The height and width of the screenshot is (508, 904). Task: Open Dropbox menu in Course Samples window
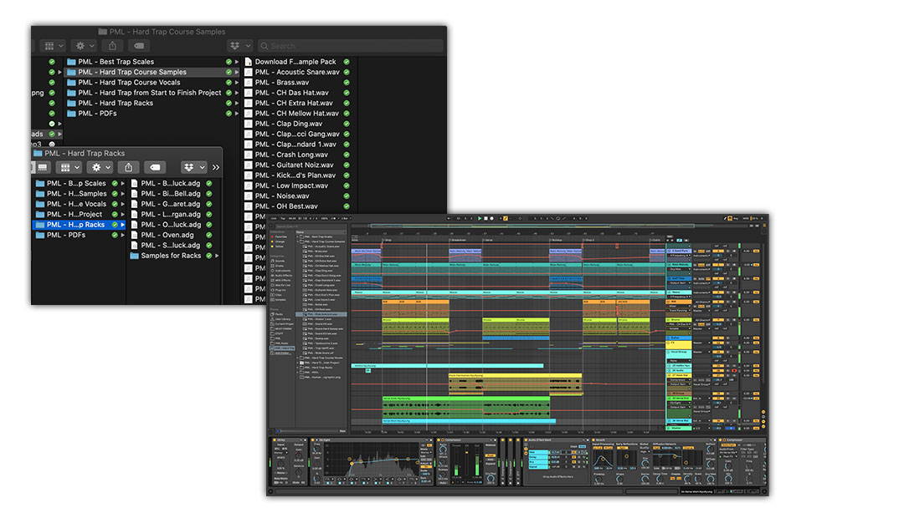[x=240, y=45]
